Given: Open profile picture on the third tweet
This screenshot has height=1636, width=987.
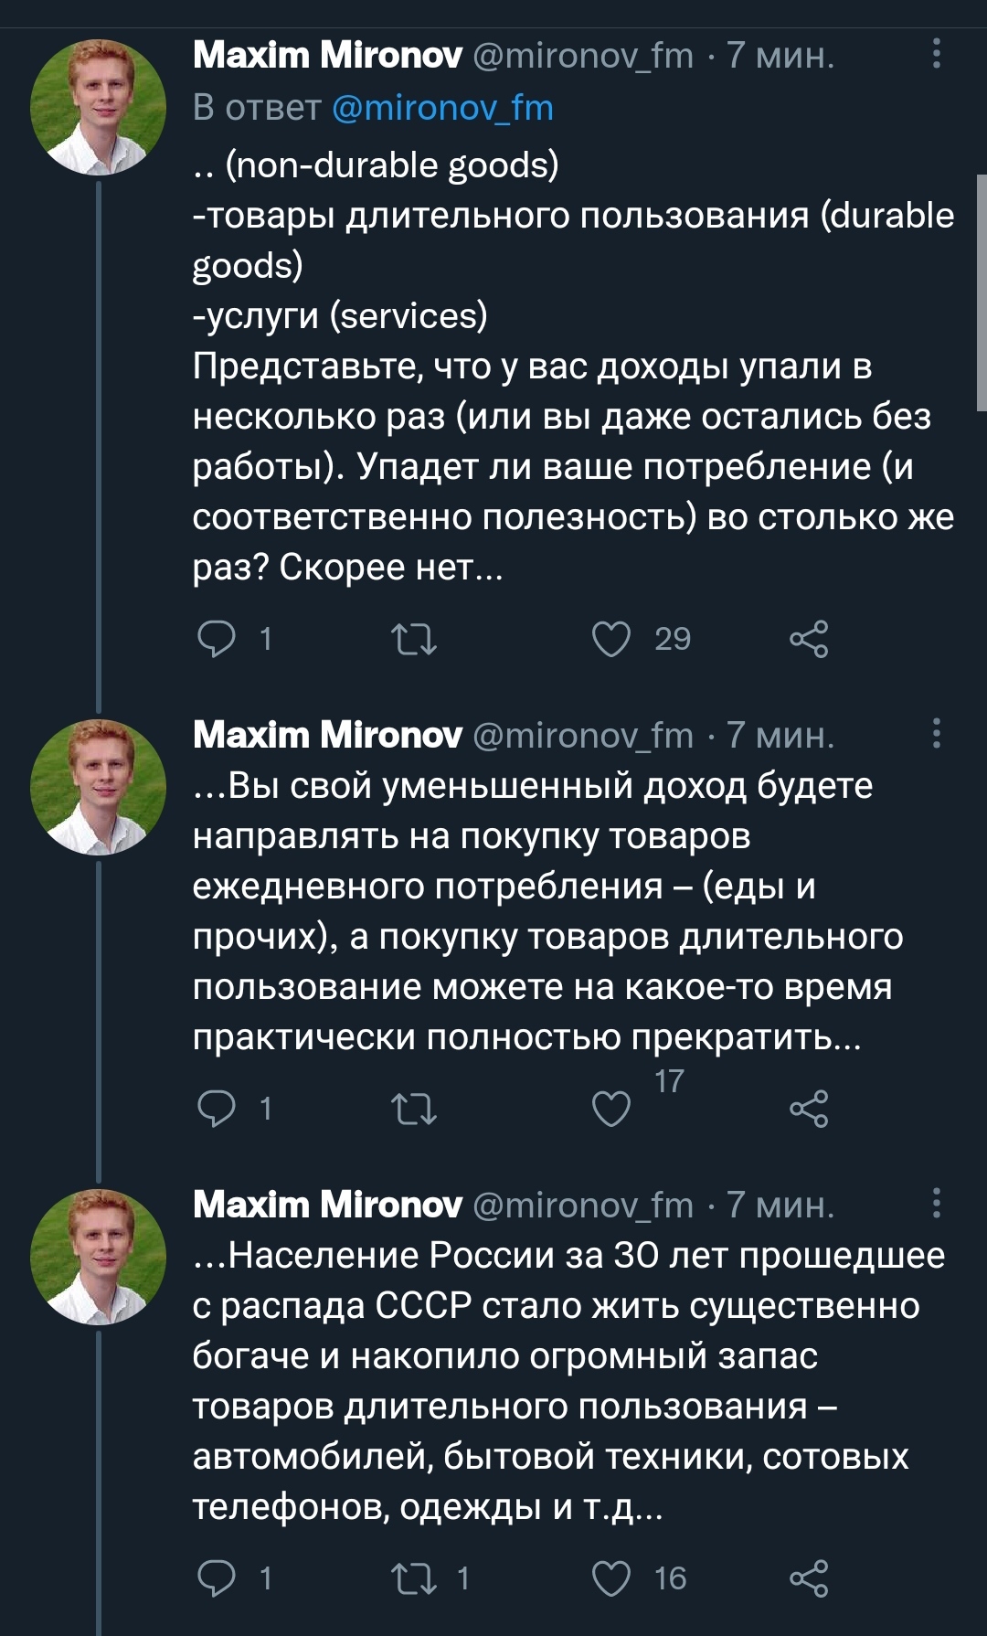Looking at the screenshot, I should click(x=99, y=1257).
